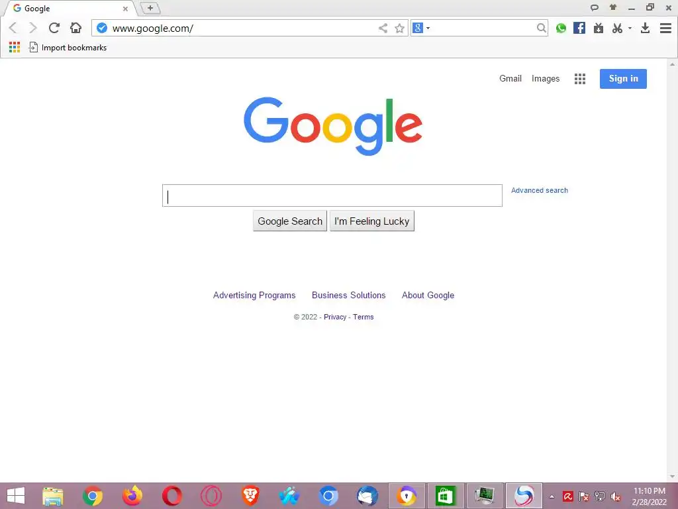Open the WhatsApp toolbar icon

tap(561, 28)
